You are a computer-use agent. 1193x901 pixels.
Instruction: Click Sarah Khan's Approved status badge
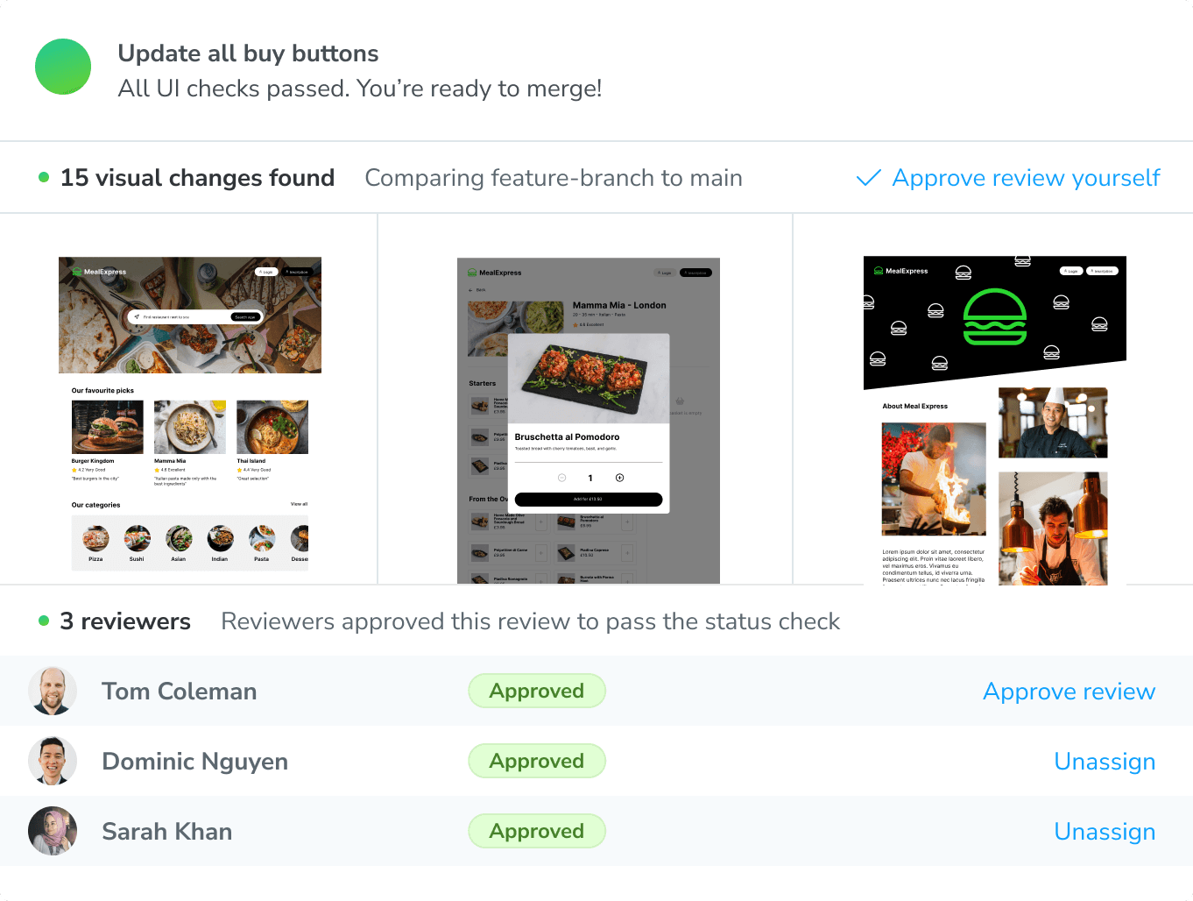pyautogui.click(x=537, y=831)
